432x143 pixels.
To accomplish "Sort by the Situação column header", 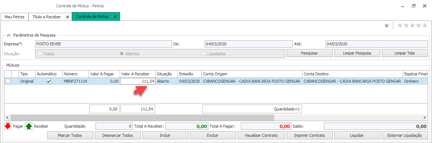I will click(167, 74).
